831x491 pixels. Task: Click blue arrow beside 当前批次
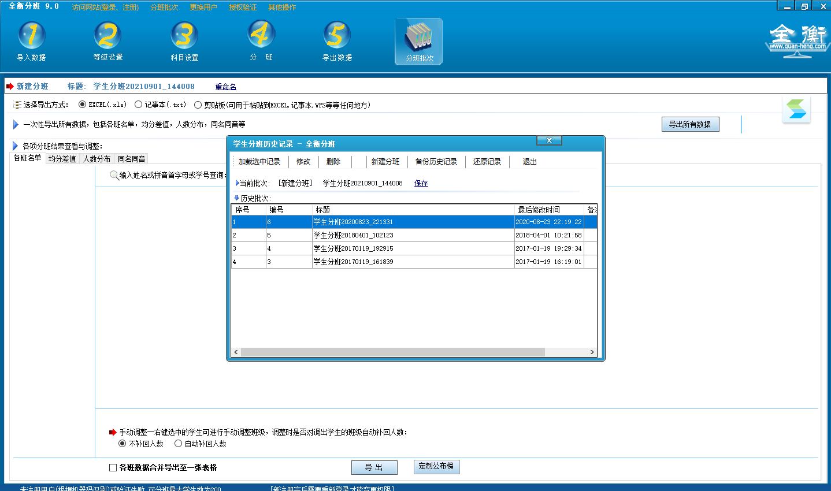[237, 183]
